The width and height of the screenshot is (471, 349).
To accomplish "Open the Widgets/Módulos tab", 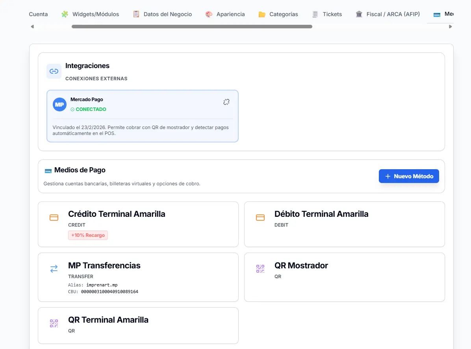I will click(x=90, y=14).
